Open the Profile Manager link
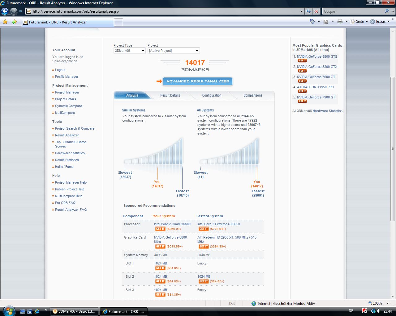 (67, 77)
